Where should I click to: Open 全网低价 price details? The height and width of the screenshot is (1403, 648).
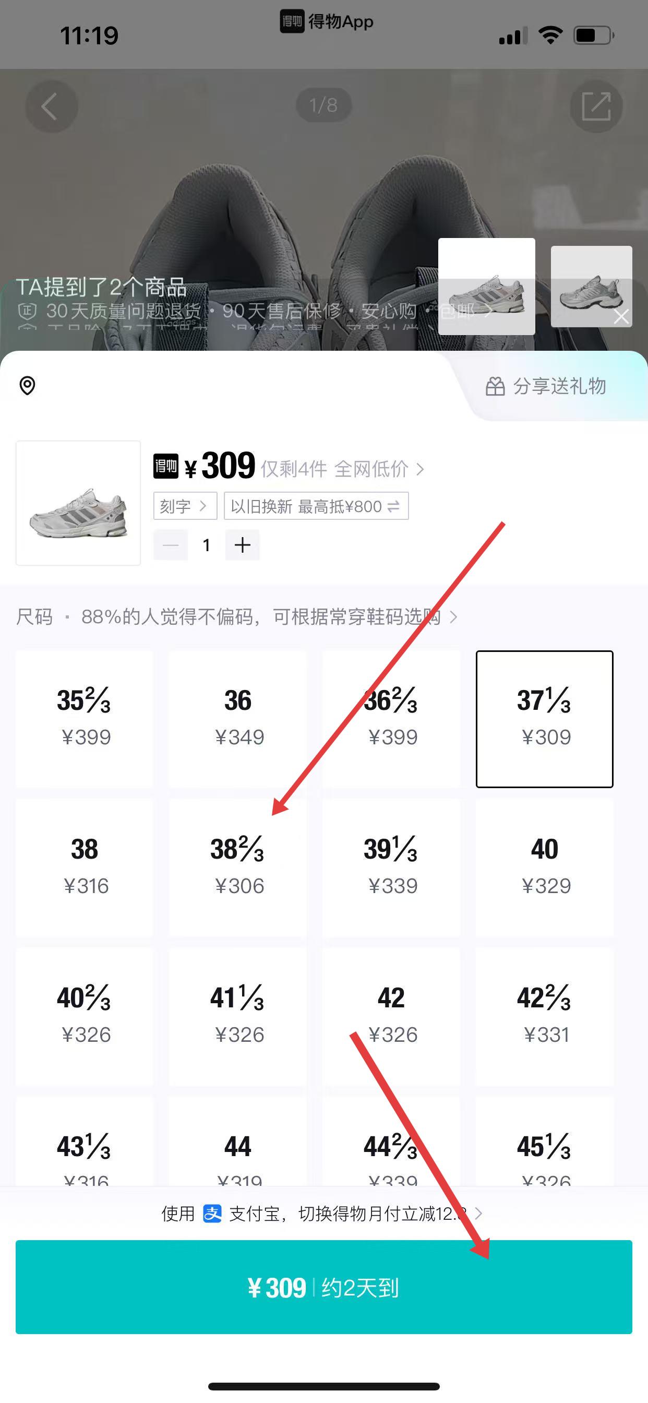[x=378, y=469]
